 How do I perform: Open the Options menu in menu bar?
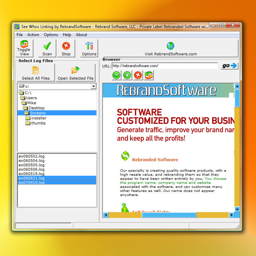51,35
